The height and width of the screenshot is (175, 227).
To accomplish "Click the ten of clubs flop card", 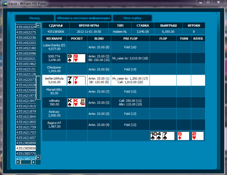I will point(154,136).
